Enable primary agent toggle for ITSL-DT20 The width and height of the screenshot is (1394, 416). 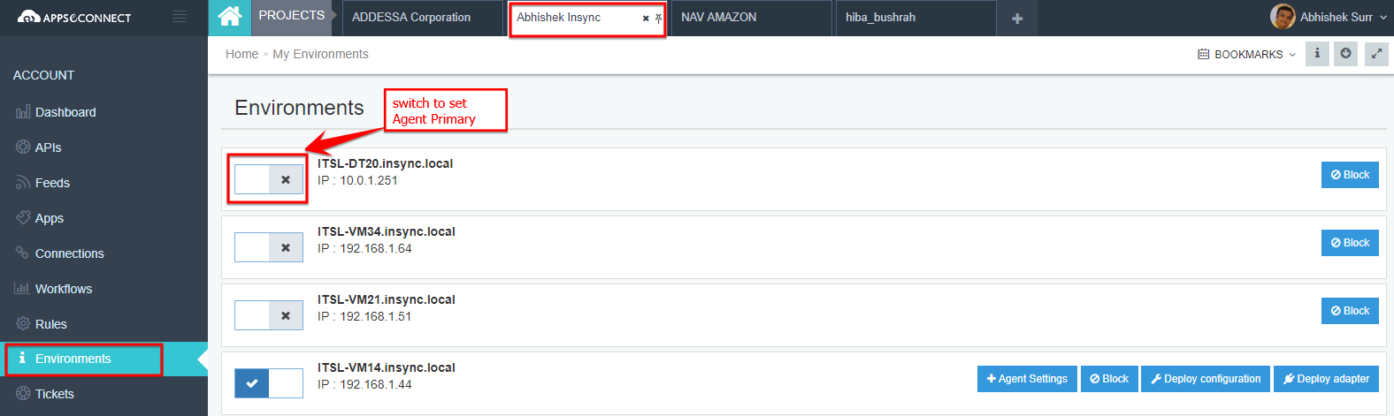(x=269, y=179)
